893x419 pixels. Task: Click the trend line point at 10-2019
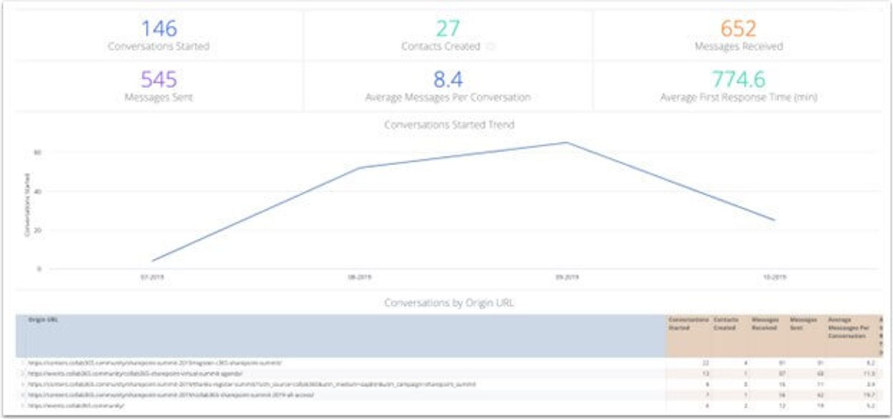[774, 220]
